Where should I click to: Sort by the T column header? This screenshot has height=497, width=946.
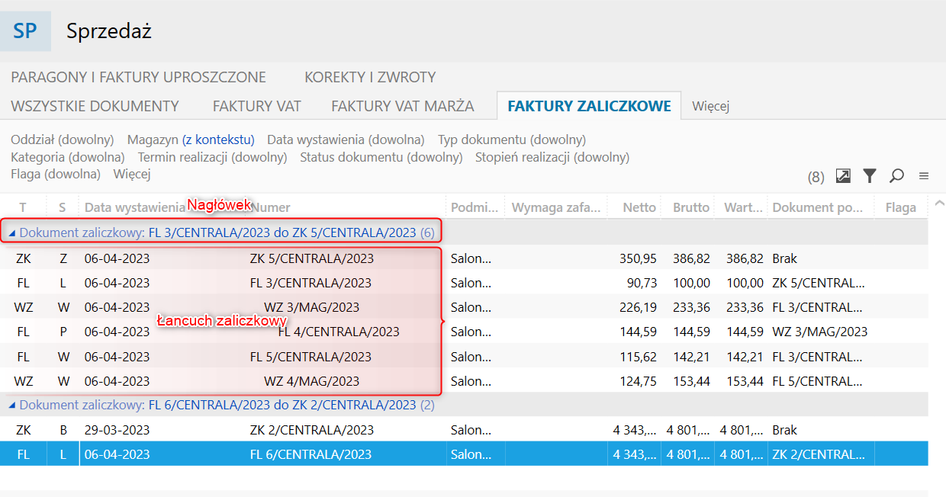click(x=23, y=207)
